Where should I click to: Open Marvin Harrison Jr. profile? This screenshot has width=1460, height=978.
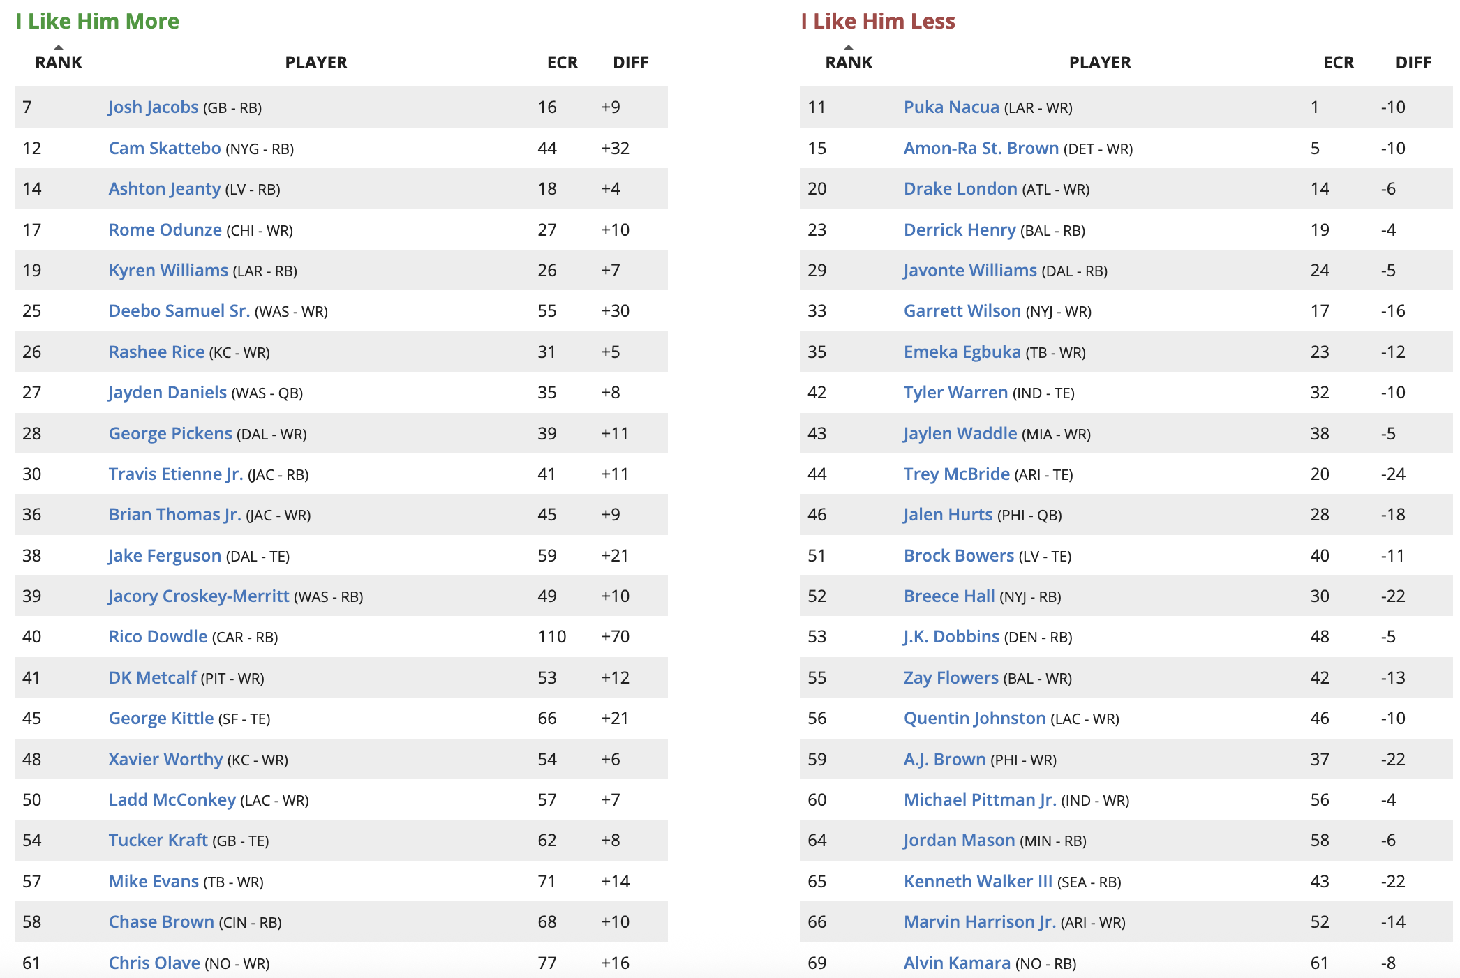tap(980, 922)
